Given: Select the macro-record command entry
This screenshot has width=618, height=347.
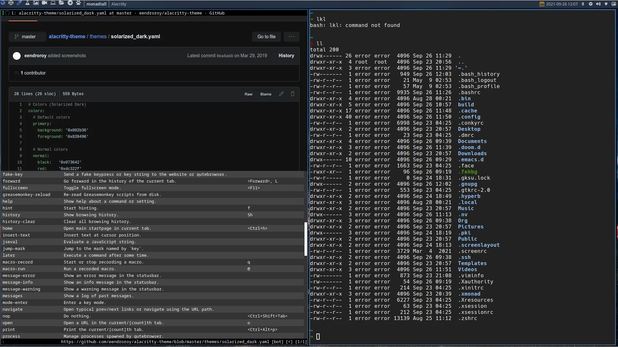Looking at the screenshot, I should coord(152,262).
